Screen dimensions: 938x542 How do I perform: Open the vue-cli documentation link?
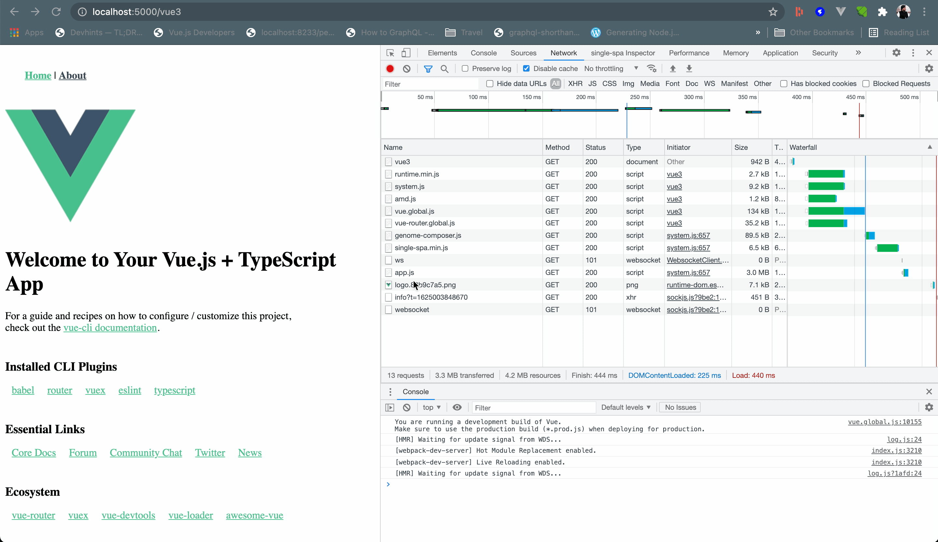[x=110, y=328]
